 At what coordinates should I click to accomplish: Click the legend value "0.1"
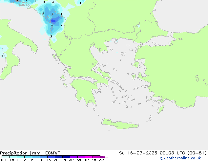point(4,160)
